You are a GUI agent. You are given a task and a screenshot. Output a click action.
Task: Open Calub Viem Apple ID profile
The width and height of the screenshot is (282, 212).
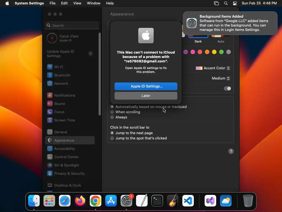[70, 38]
